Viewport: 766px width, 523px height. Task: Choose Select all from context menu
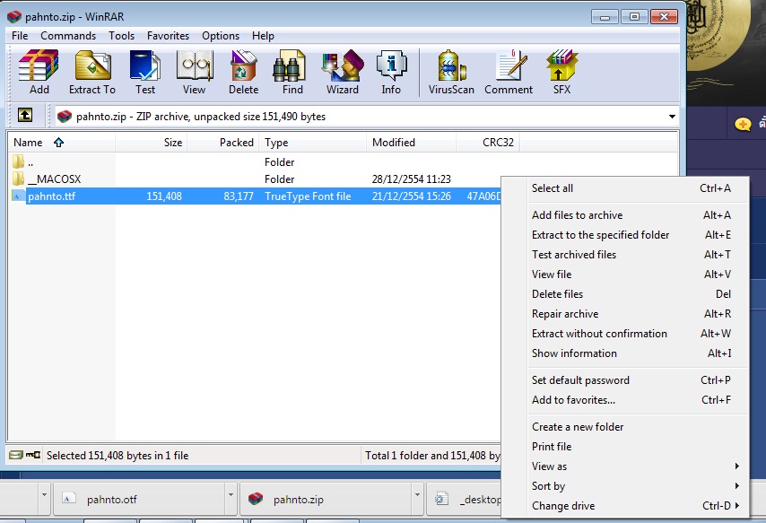(x=625, y=188)
